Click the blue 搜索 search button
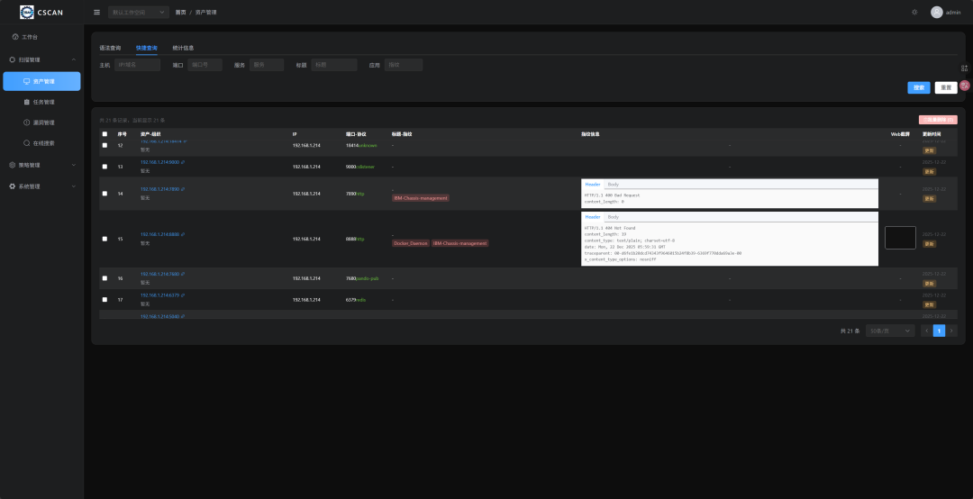This screenshot has height=499, width=973. (x=918, y=87)
